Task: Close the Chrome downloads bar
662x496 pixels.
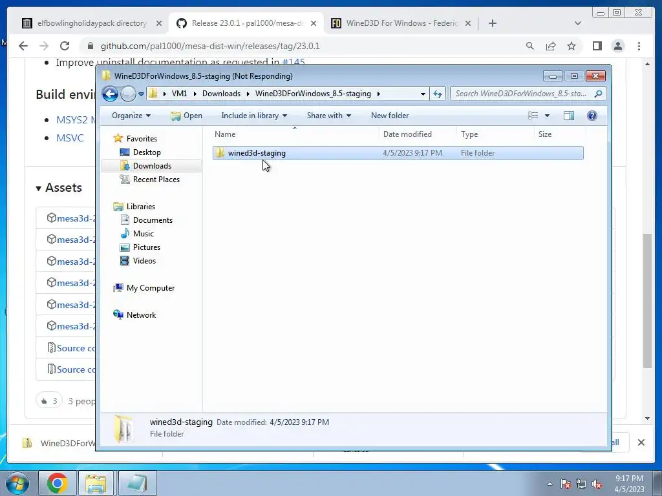Action: tap(641, 442)
